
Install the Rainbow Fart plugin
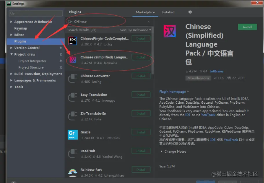point(141,170)
